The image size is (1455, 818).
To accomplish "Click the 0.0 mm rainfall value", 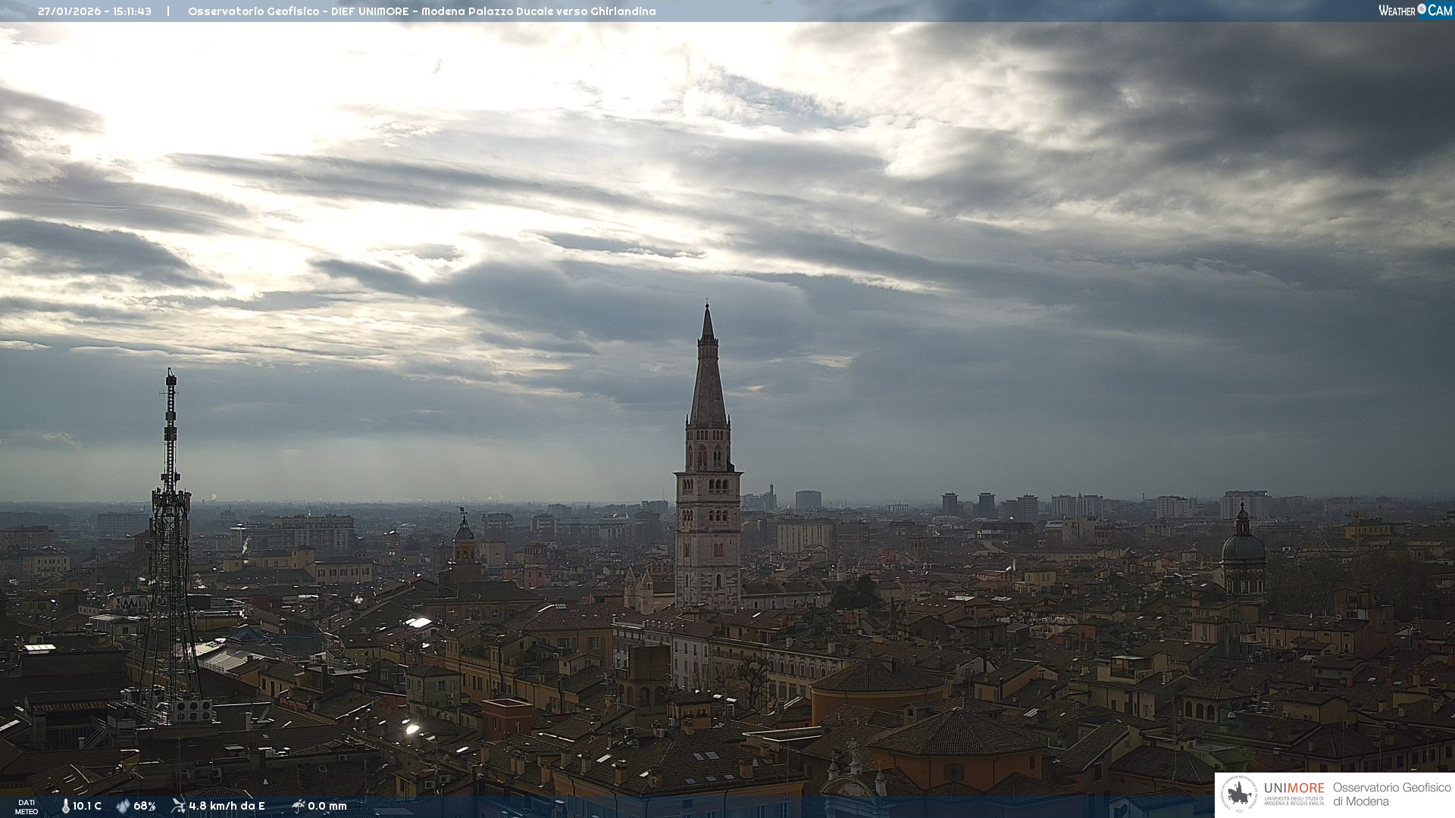I will (x=327, y=806).
